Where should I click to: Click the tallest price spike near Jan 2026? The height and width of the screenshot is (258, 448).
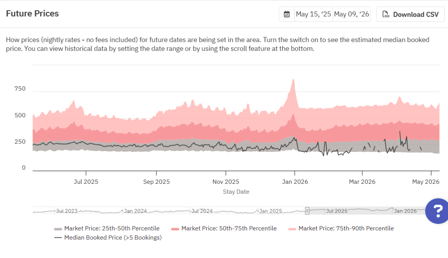[293, 80]
